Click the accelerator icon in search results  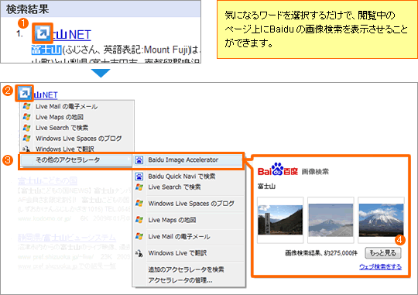point(43,33)
